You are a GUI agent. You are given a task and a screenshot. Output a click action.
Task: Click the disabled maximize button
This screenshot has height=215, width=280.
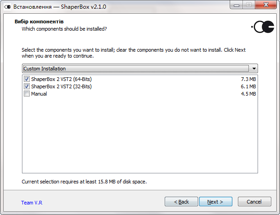pos(249,5)
